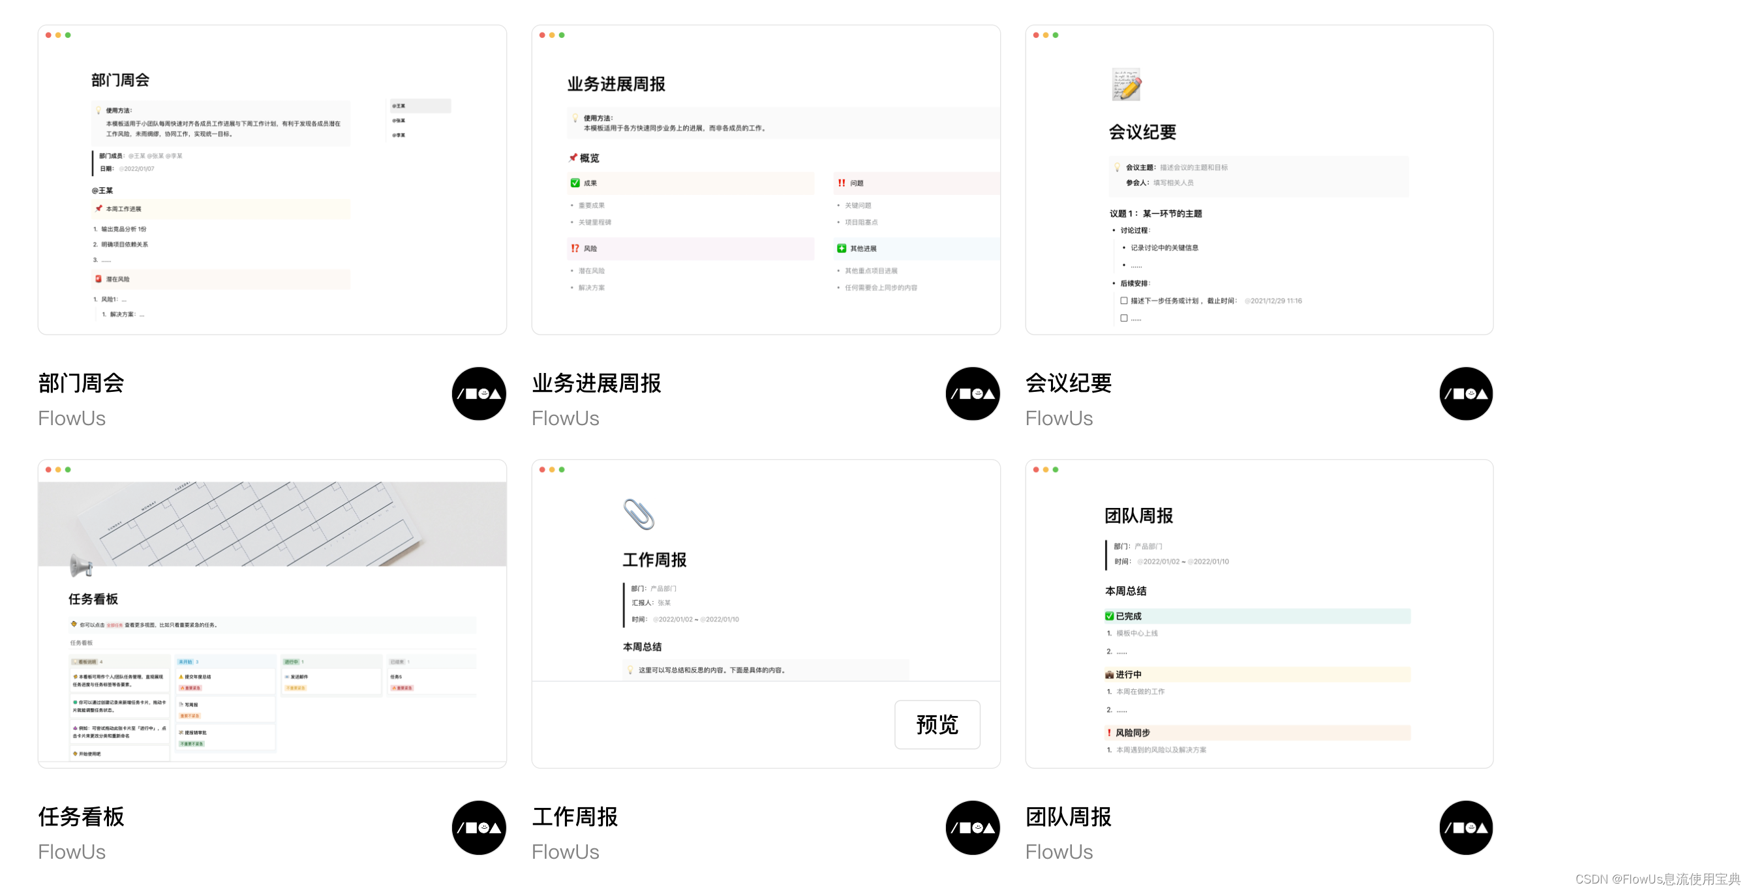Click the 工作周报 template title
The width and height of the screenshot is (1751, 892).
click(x=574, y=816)
